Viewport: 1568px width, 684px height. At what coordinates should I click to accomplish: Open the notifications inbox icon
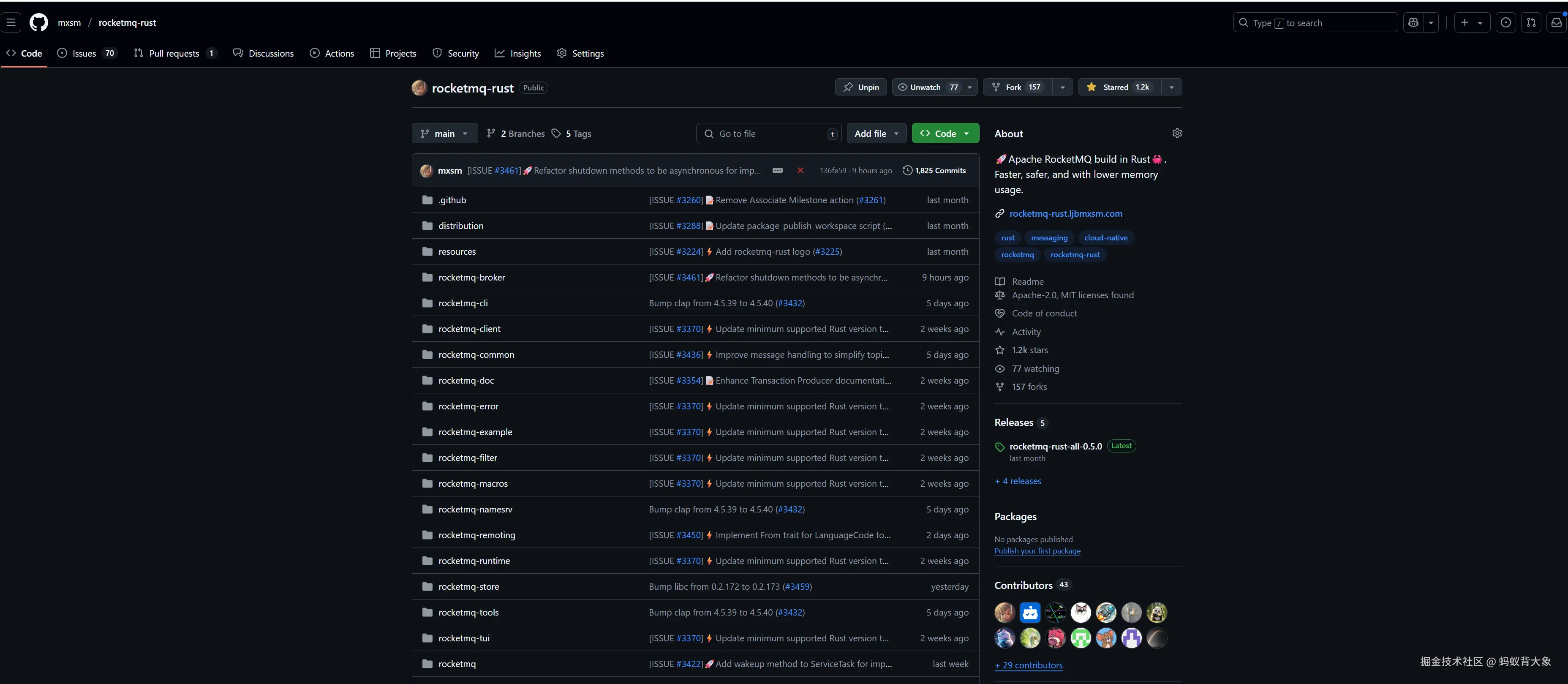[x=1557, y=22]
